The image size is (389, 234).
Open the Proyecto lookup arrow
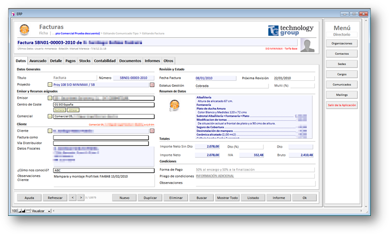(x=49, y=85)
